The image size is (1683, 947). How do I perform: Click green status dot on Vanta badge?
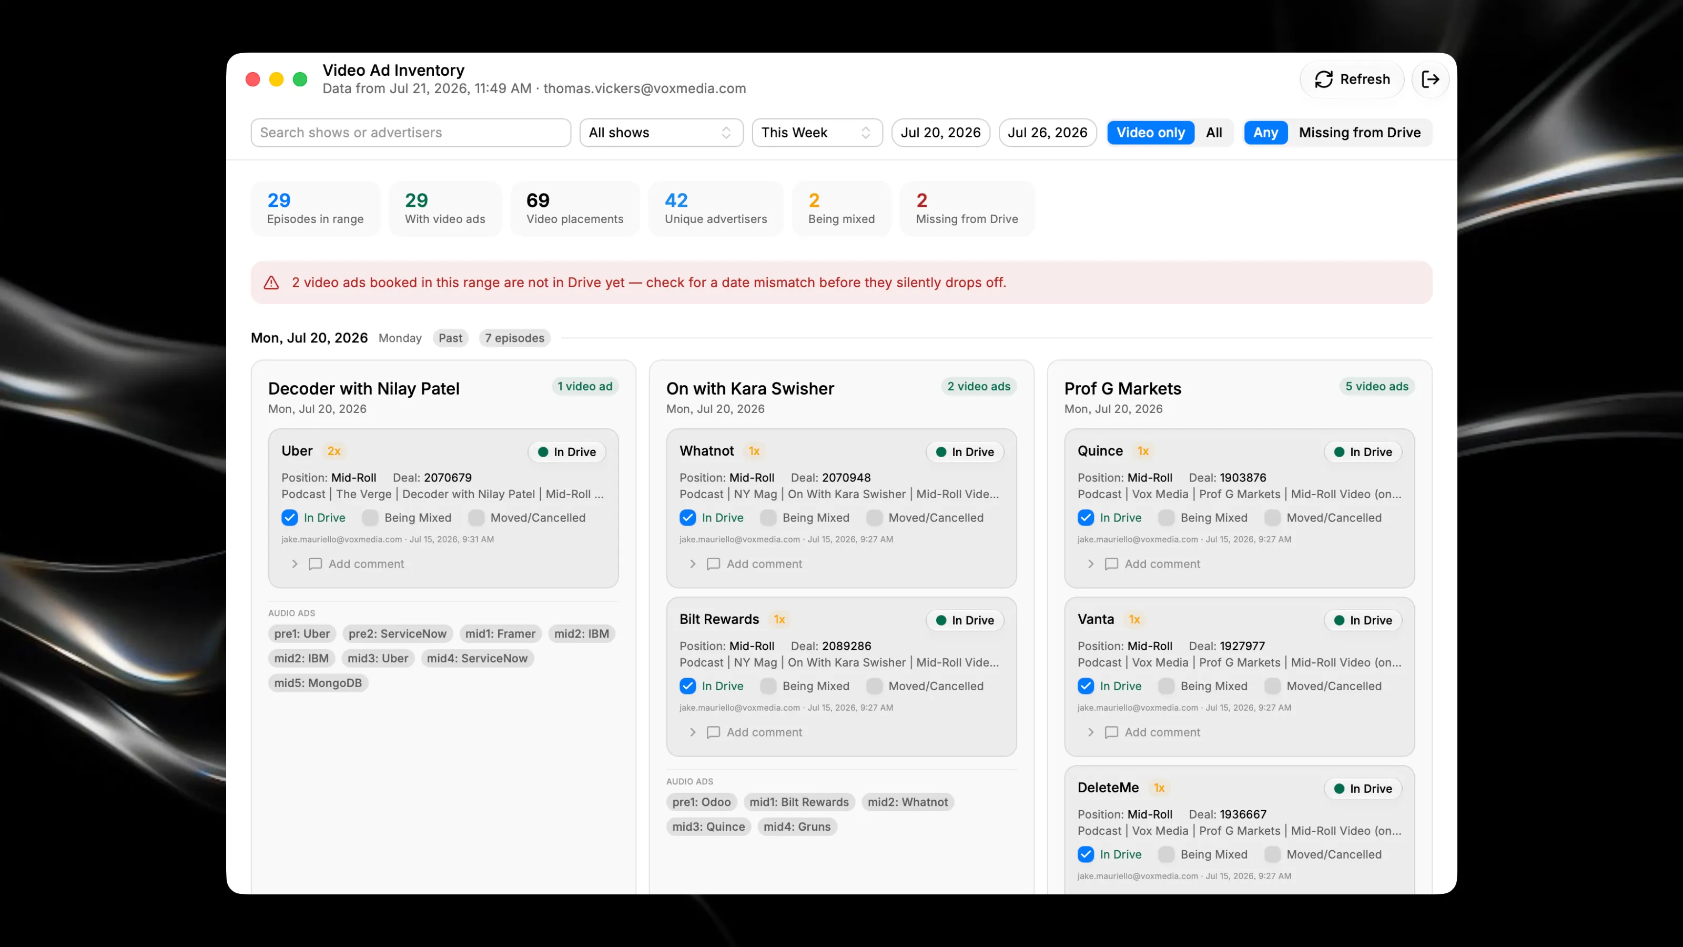click(x=1340, y=620)
